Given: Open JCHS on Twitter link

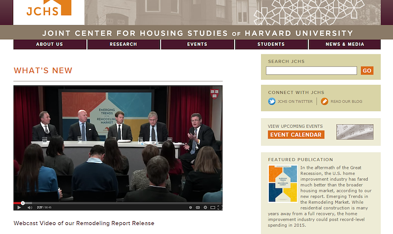Looking at the screenshot, I should tap(295, 101).
